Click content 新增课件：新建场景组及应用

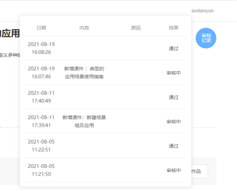click(84, 121)
